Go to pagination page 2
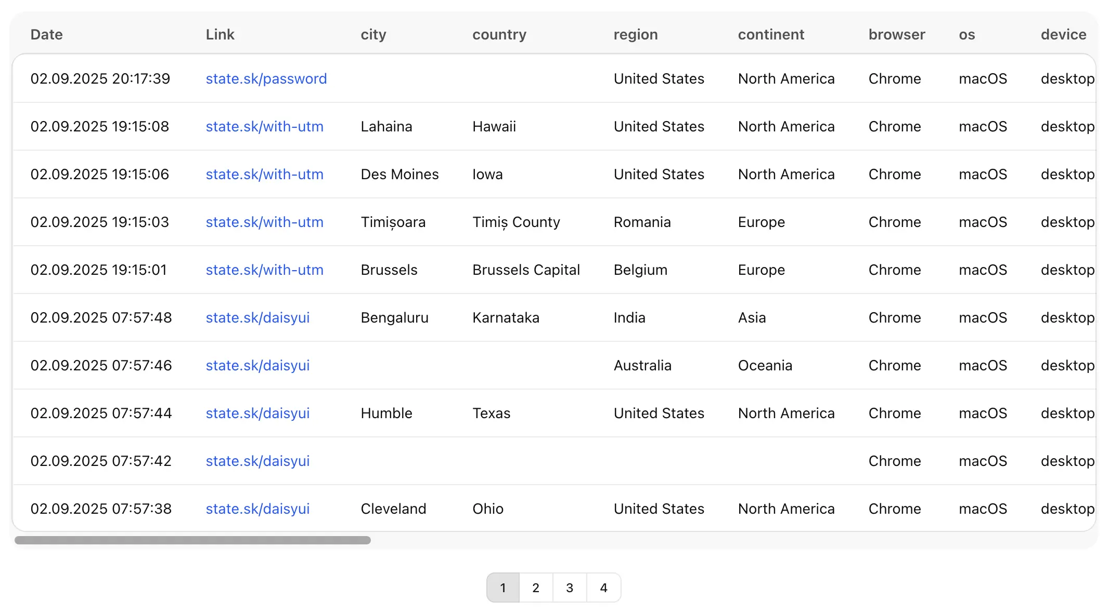This screenshot has height=614, width=1109. 536,588
